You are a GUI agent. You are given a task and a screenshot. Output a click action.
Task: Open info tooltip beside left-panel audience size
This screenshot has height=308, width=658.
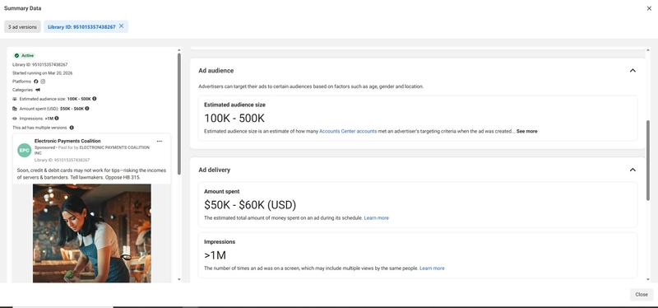[95, 99]
